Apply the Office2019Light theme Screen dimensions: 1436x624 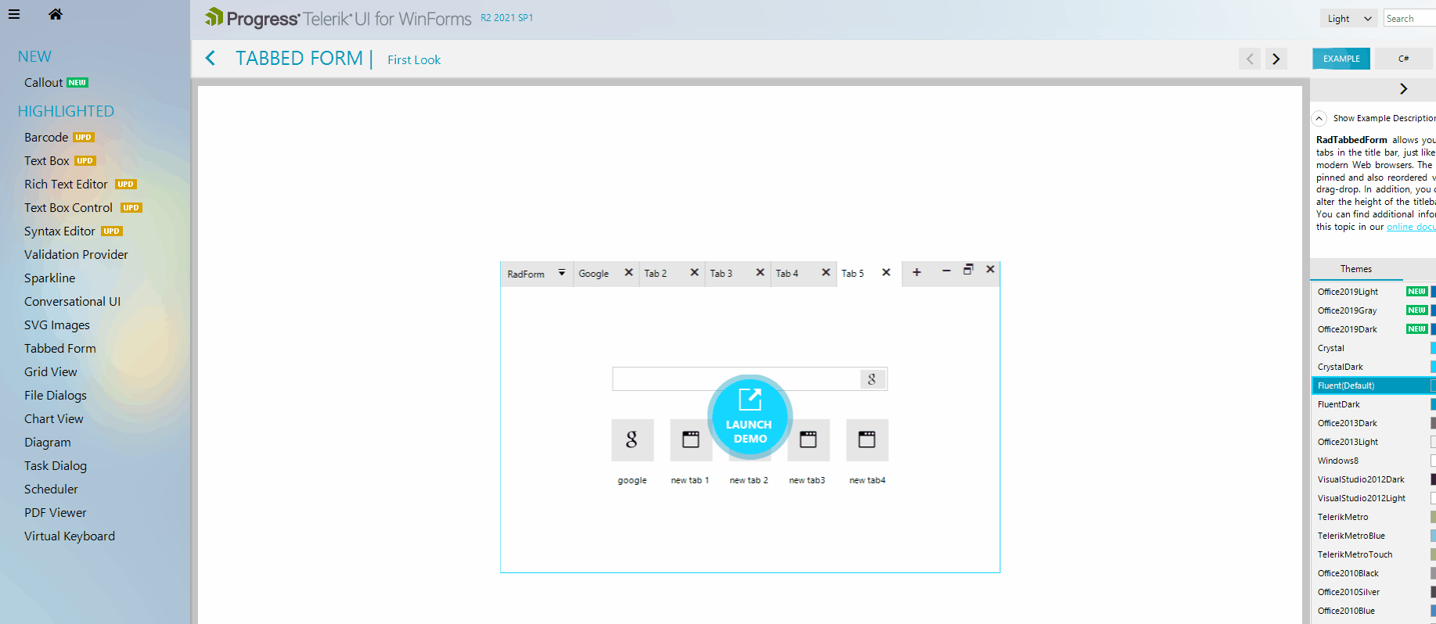[x=1373, y=292]
